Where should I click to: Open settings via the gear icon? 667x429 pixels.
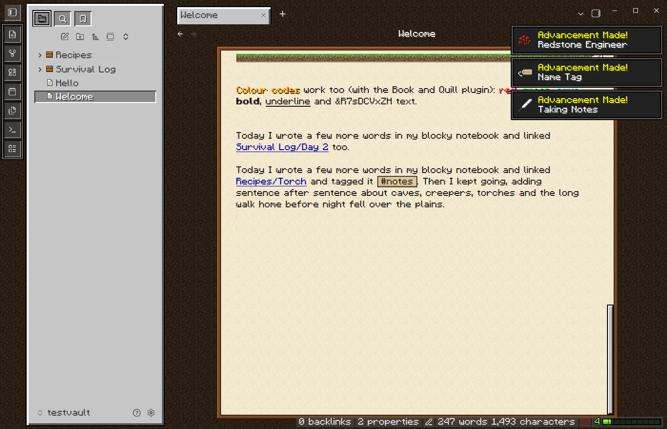click(151, 413)
